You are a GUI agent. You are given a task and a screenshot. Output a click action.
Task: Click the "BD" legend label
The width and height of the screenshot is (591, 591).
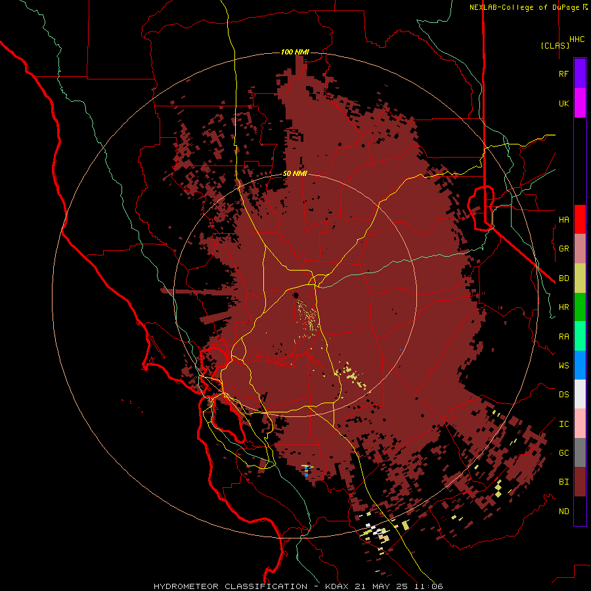coord(563,278)
